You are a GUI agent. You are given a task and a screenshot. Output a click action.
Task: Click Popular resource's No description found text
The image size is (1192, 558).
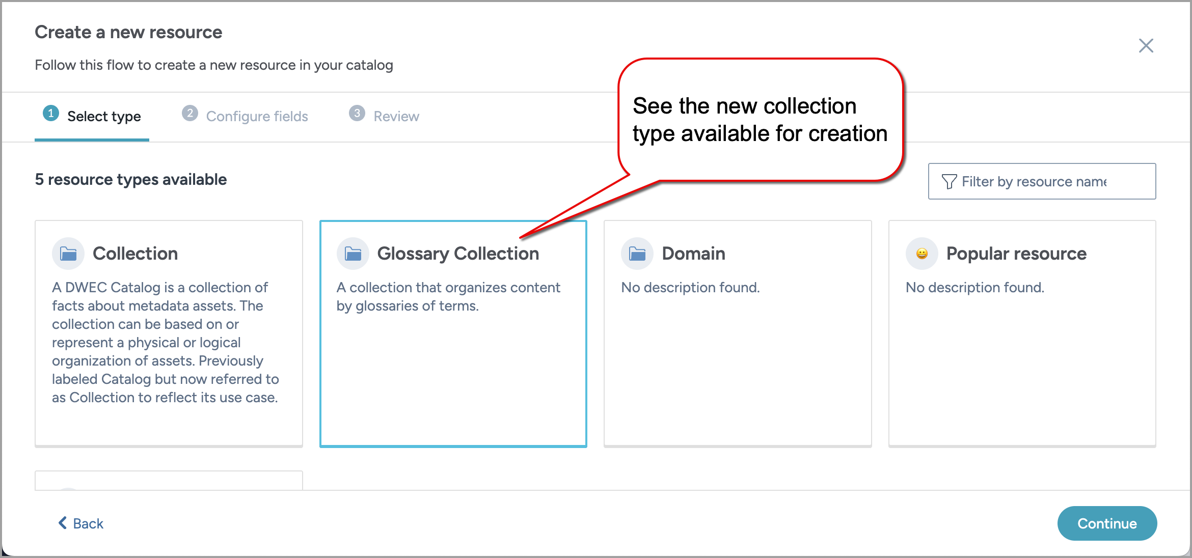pos(975,288)
